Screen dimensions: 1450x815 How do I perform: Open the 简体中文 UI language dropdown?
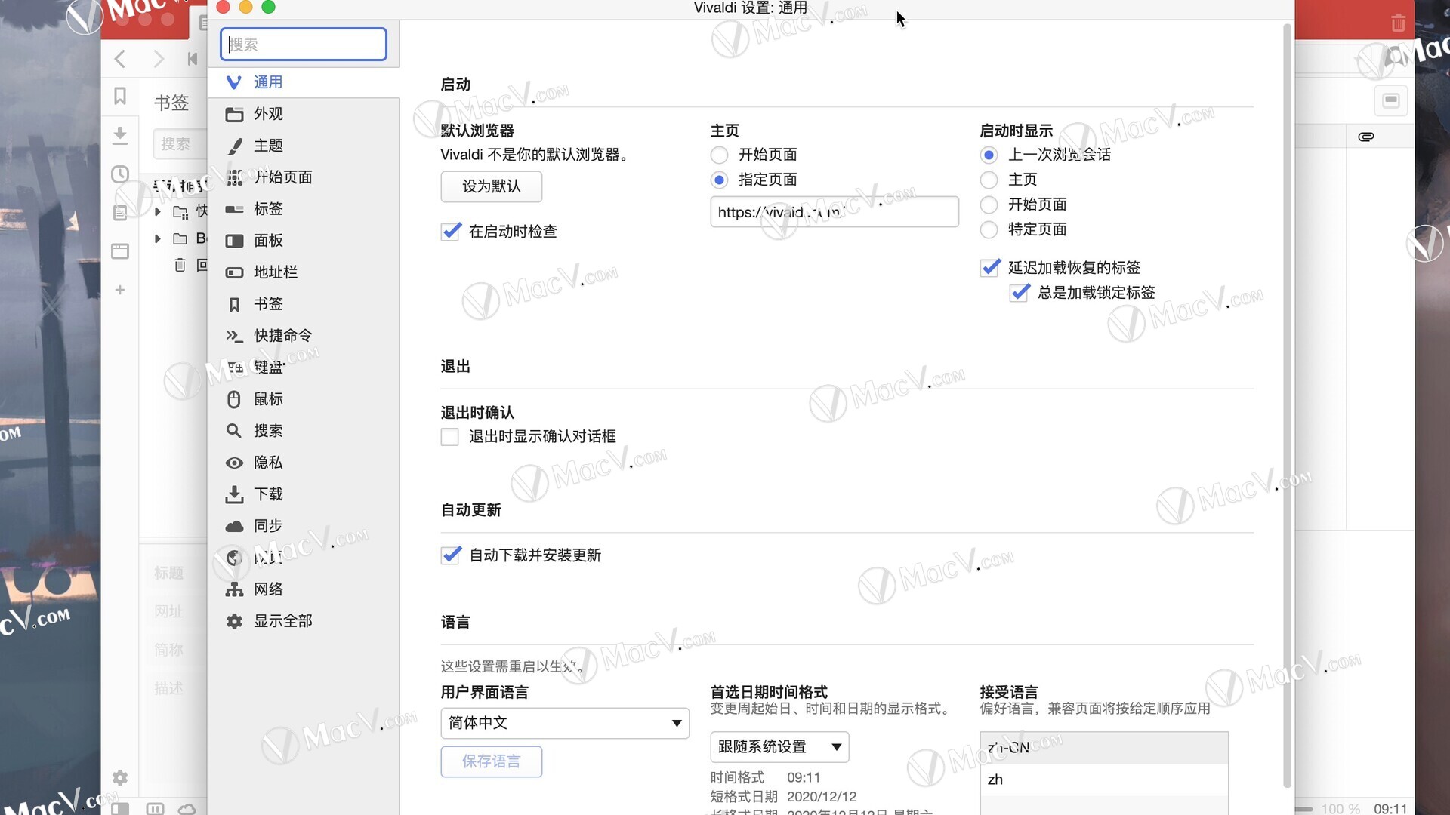(565, 723)
